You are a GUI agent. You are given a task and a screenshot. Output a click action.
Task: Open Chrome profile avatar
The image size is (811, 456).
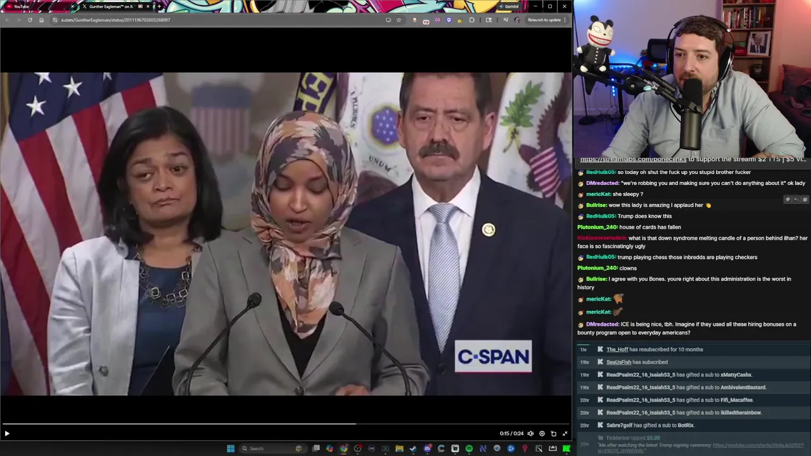(x=517, y=20)
